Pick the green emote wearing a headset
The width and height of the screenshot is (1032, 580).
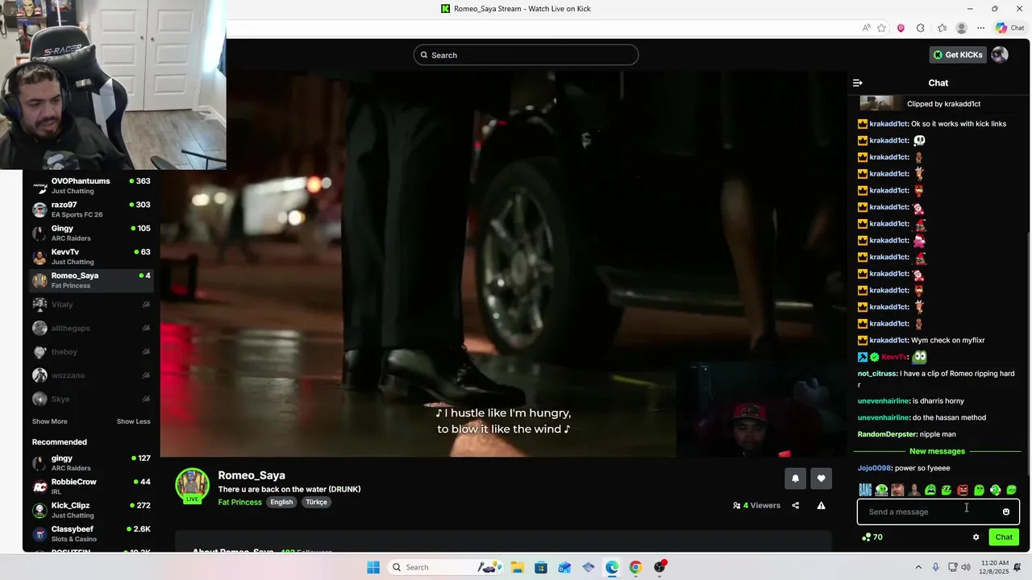tap(995, 490)
